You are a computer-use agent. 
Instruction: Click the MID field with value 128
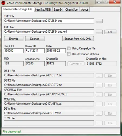tap(14, 64)
